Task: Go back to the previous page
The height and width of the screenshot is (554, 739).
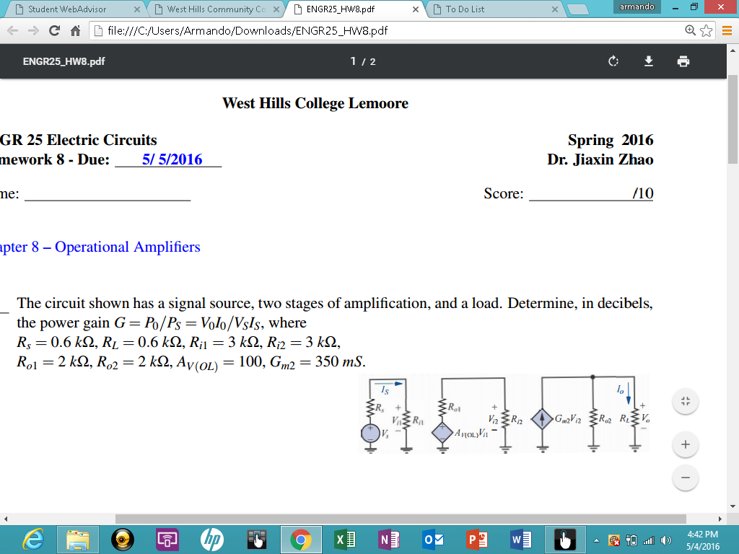Action: coord(13,31)
